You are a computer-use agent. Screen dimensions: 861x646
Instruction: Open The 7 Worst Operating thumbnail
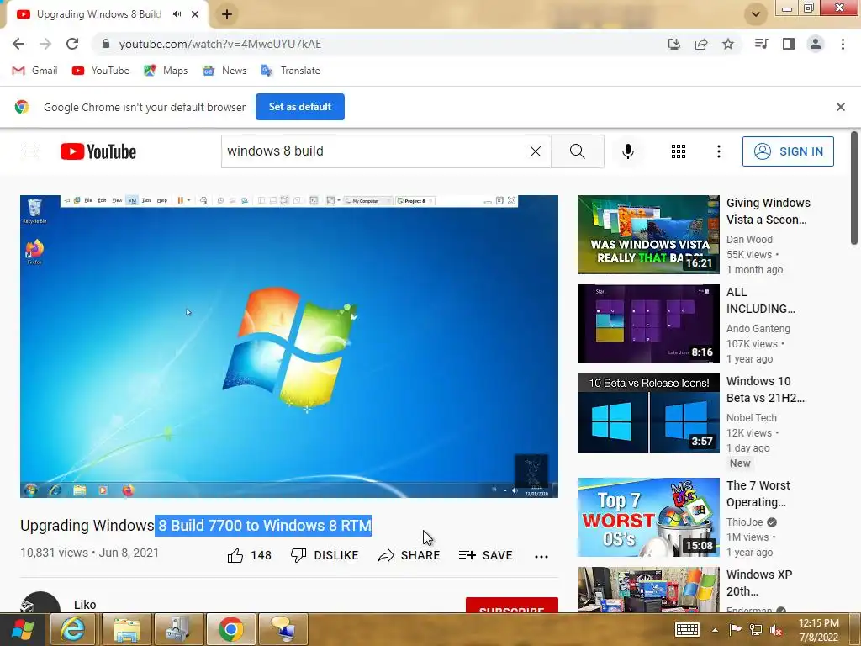click(x=648, y=517)
